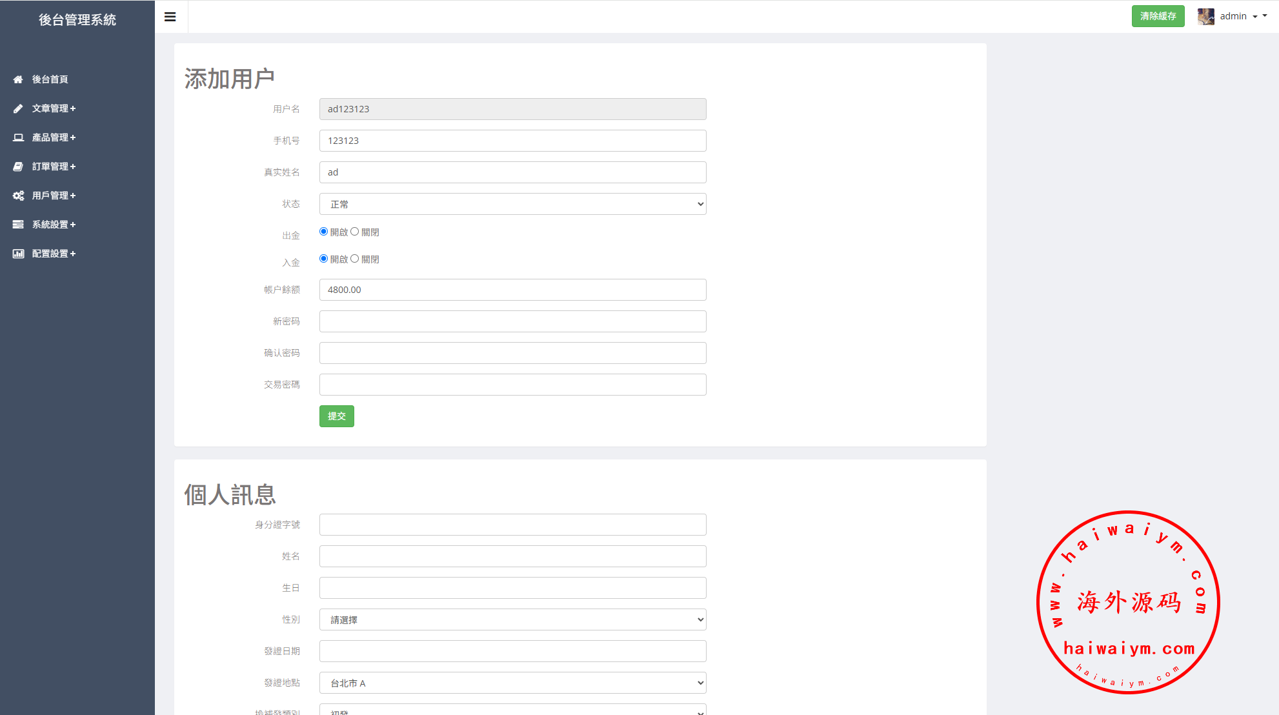1279x715 pixels.
Task: Click the gears icon for 用戶管理
Action: (x=18, y=196)
